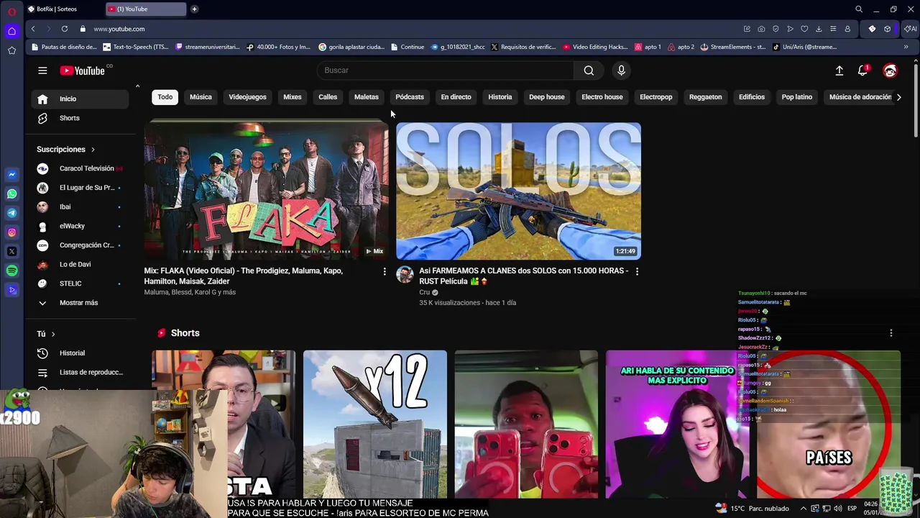
Task: Select the Deep house filter chip
Action: (547, 97)
